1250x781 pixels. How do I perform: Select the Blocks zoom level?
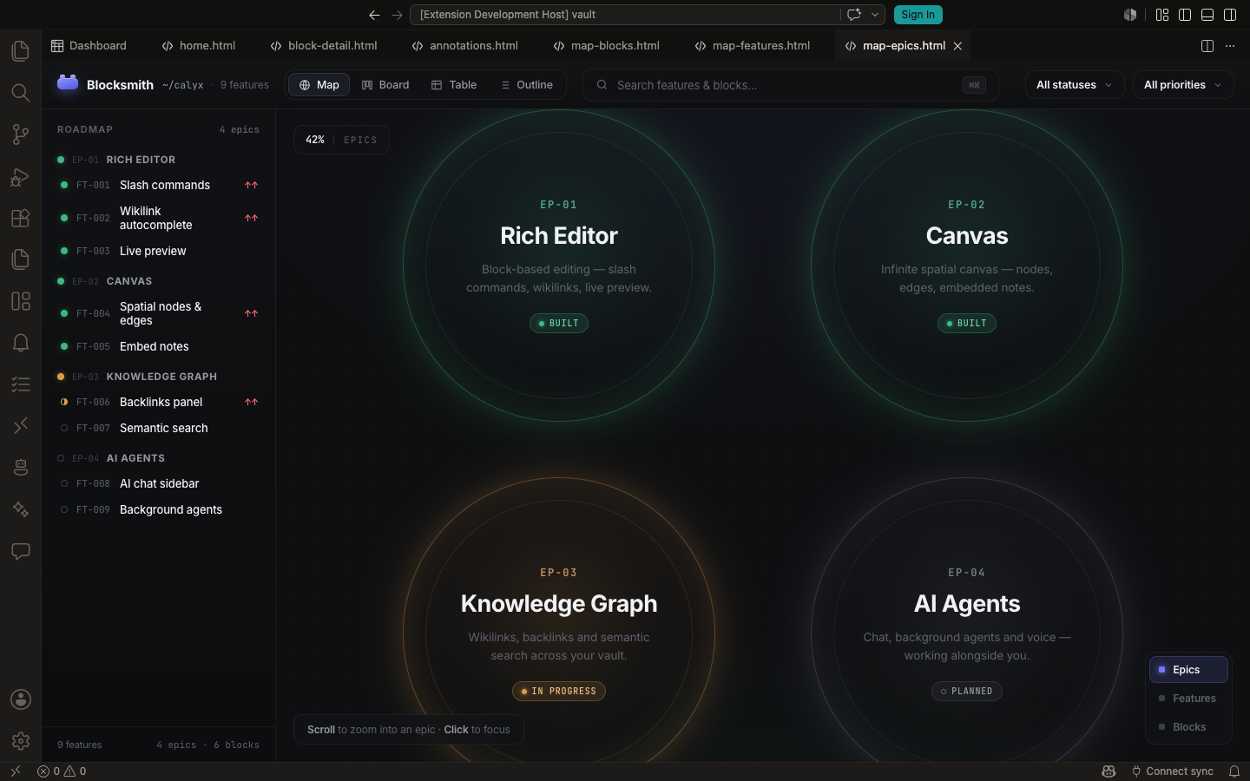1188,727
